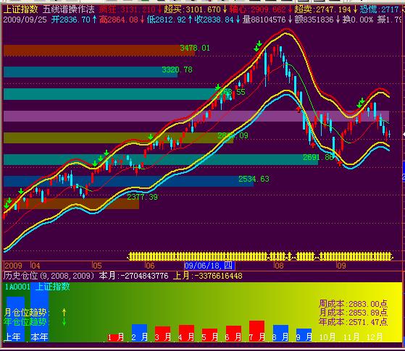
Task: Click the 2534.63 price level label
Action: [x=254, y=179]
